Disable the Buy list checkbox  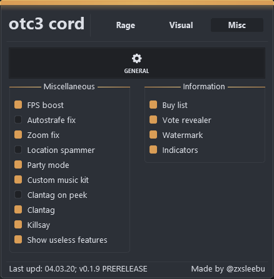pyautogui.click(x=153, y=105)
